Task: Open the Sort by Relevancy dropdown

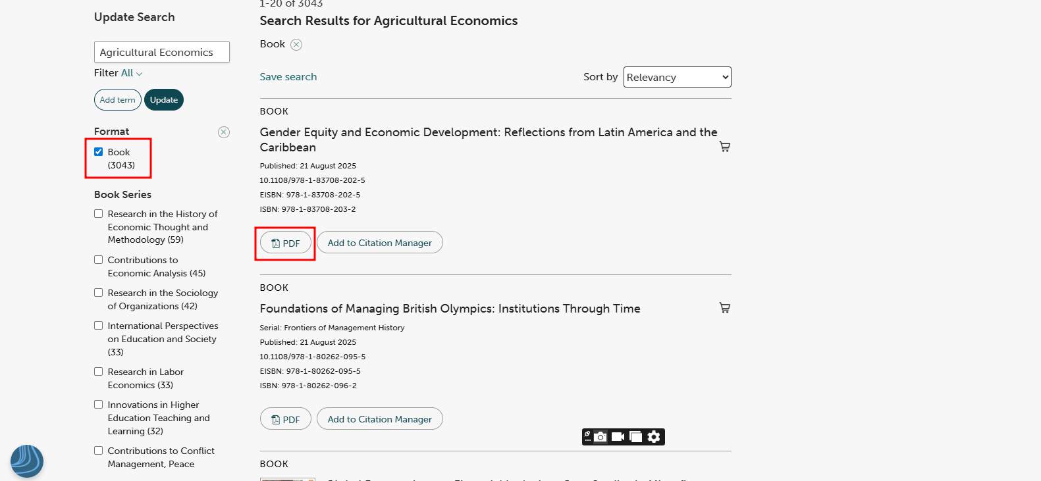Action: (677, 77)
